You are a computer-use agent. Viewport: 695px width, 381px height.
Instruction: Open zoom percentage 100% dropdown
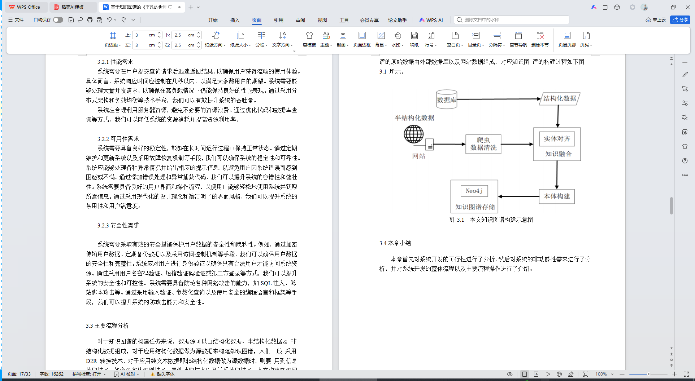point(604,374)
